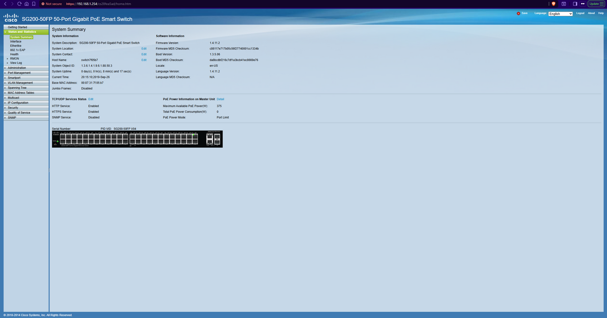Open Getting Started in the sidebar

pyautogui.click(x=17, y=27)
